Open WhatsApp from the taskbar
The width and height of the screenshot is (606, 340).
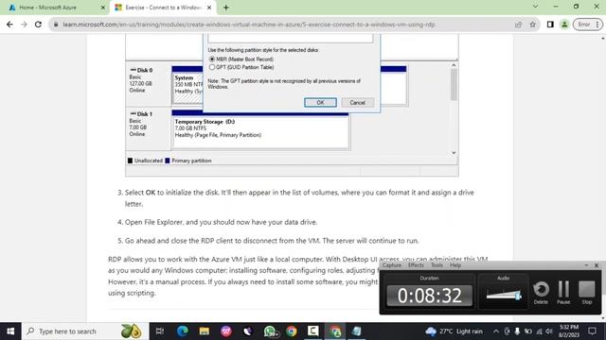[270, 331]
